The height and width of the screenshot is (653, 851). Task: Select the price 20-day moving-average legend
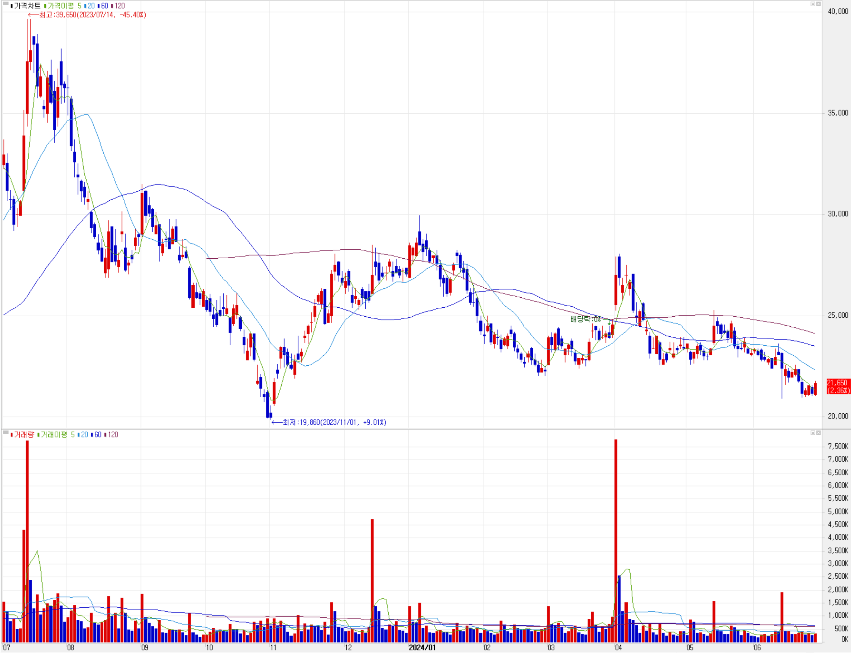[x=91, y=6]
